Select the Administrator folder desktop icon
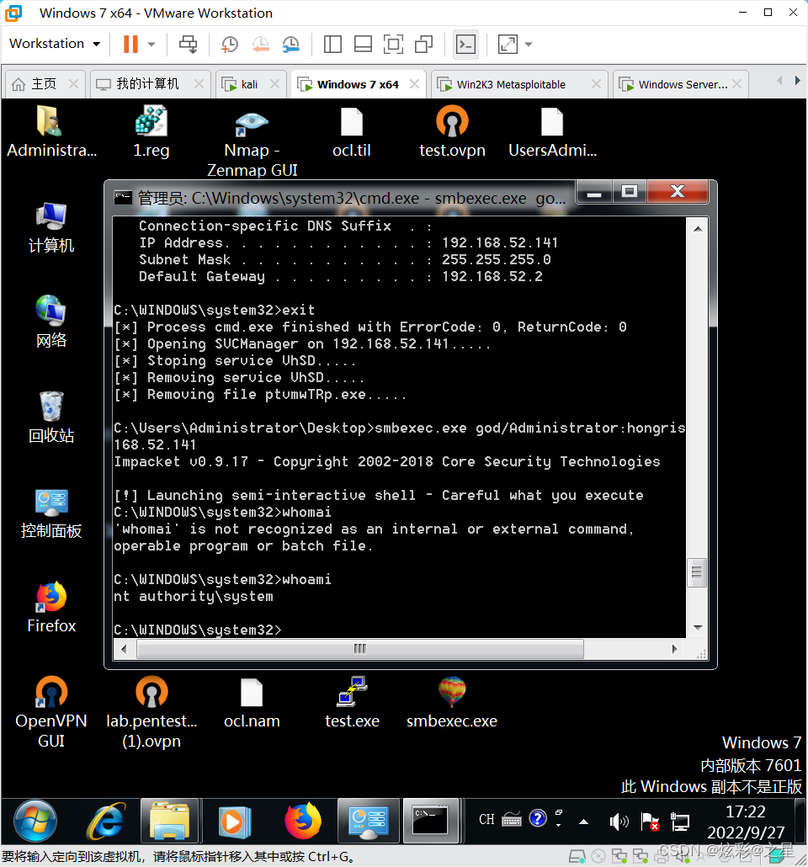Screen dimensions: 808x867 tap(51, 131)
